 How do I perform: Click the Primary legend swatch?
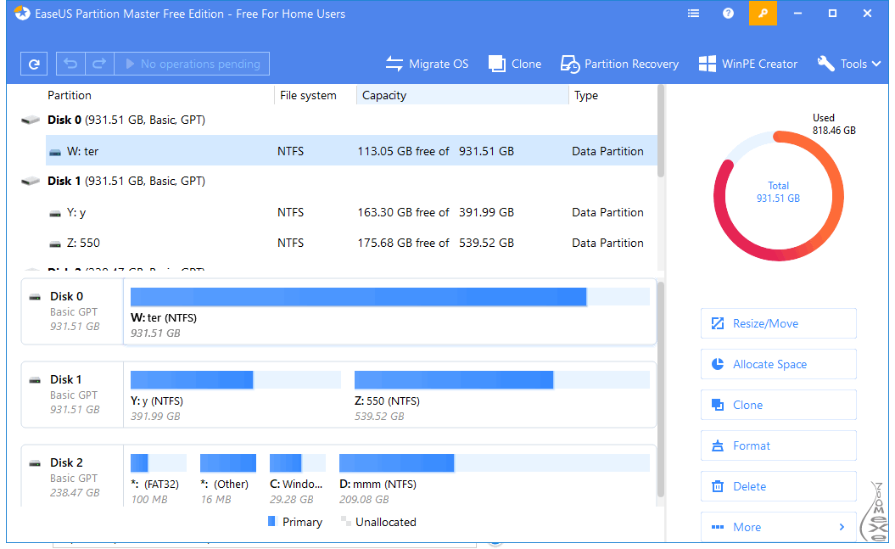tap(271, 521)
